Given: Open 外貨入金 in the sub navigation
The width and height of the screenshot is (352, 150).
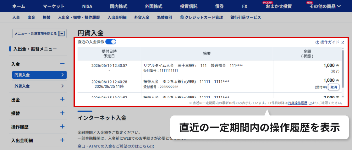Looking at the screenshot, I should click(x=142, y=18).
